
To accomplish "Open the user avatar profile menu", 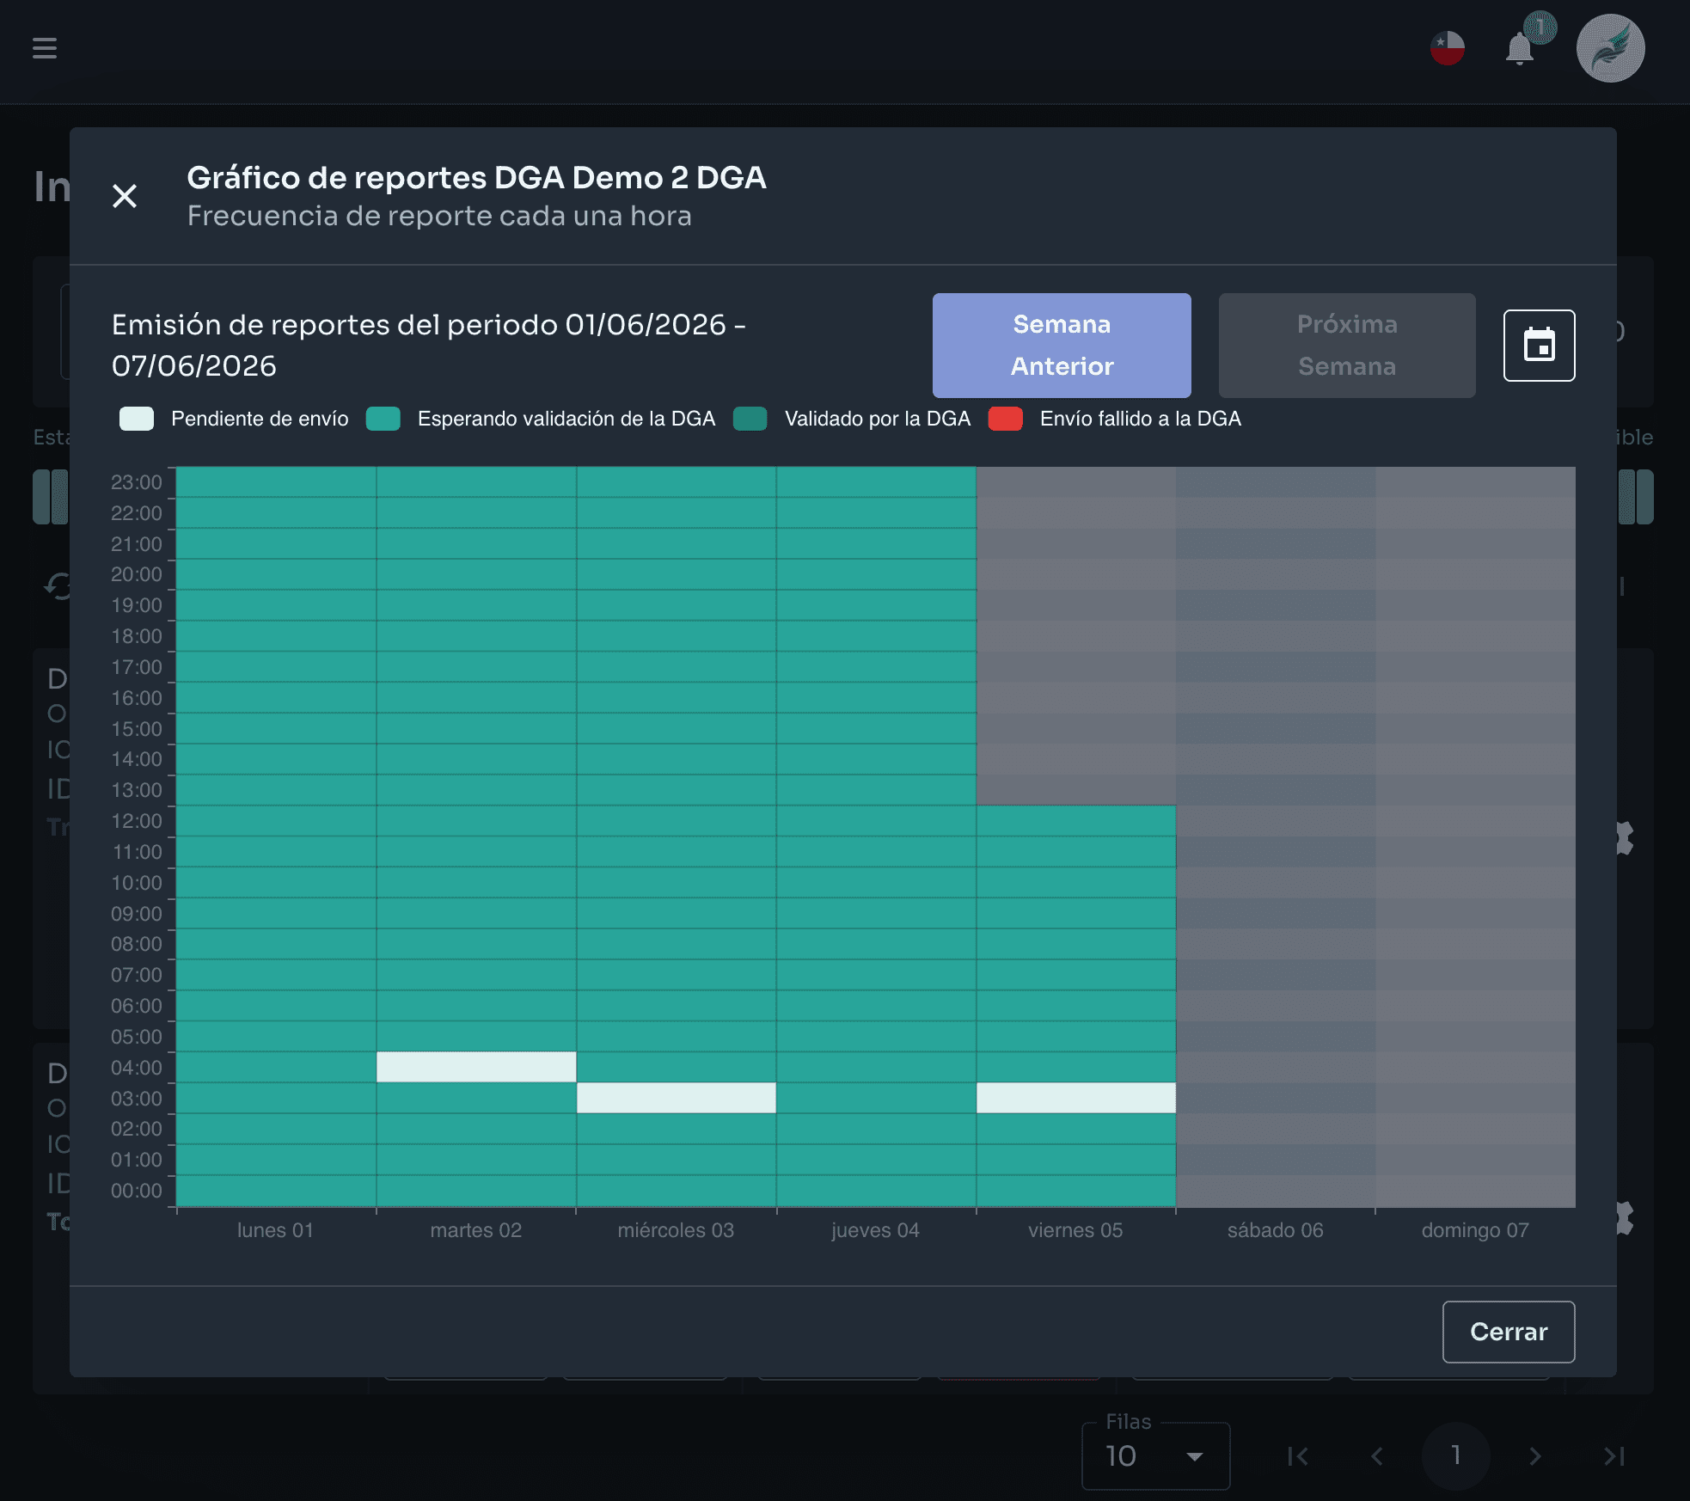I will click(1610, 48).
